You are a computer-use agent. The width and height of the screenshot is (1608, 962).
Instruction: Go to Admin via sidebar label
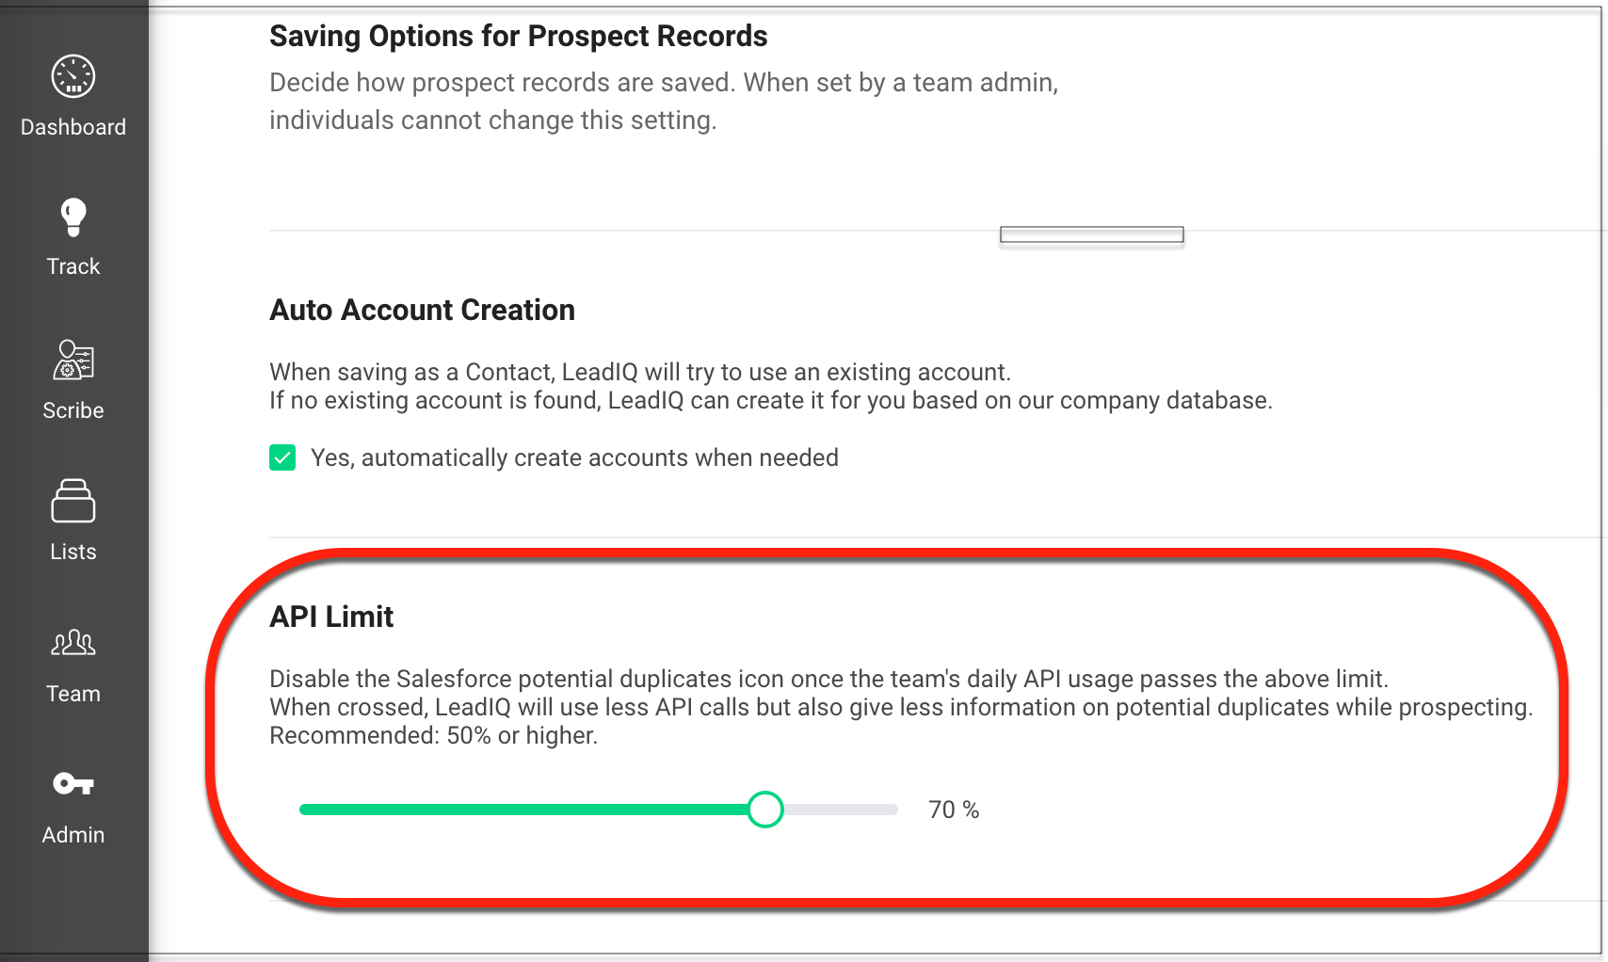click(x=73, y=835)
